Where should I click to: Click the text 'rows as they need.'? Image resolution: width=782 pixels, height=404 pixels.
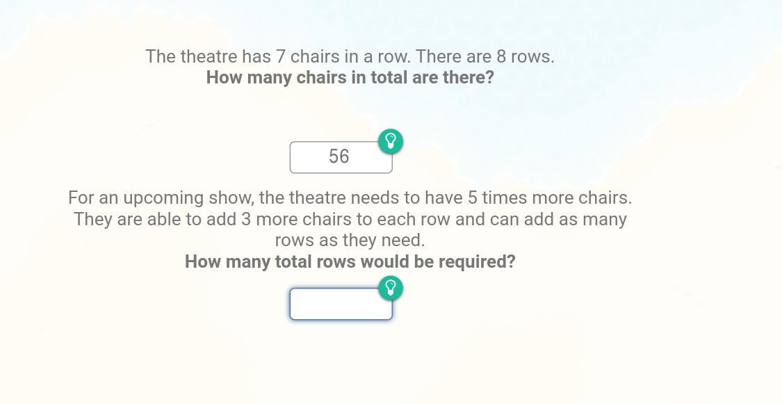350,241
